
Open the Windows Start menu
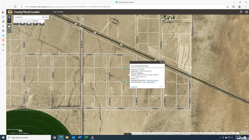tap(3, 137)
